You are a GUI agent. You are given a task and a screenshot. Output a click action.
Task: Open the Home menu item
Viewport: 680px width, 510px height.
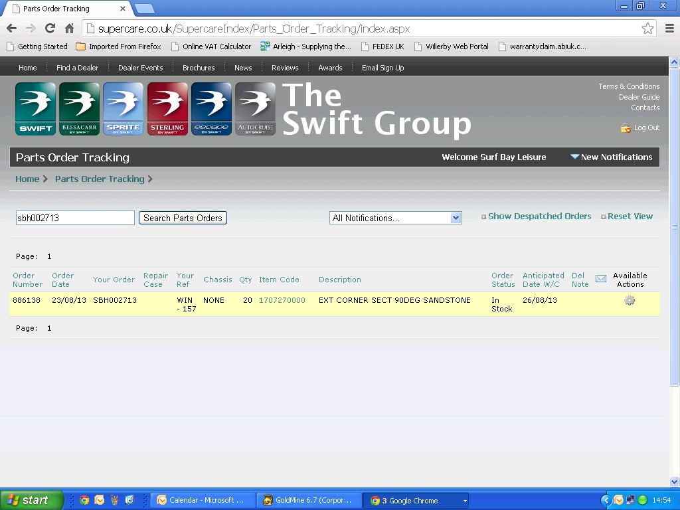tap(28, 68)
